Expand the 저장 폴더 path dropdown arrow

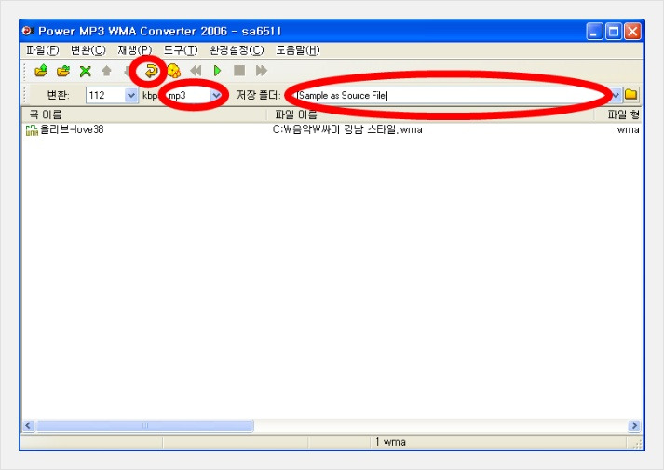point(616,95)
